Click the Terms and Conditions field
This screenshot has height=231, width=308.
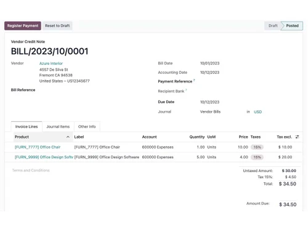pyautogui.click(x=31, y=171)
